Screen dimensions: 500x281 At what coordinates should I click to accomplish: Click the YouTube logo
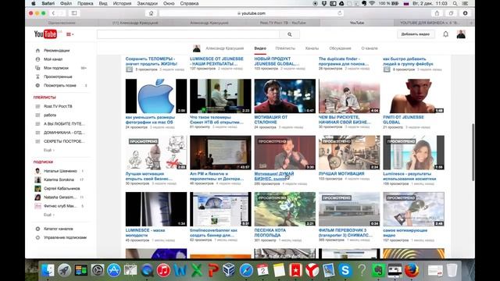45,34
